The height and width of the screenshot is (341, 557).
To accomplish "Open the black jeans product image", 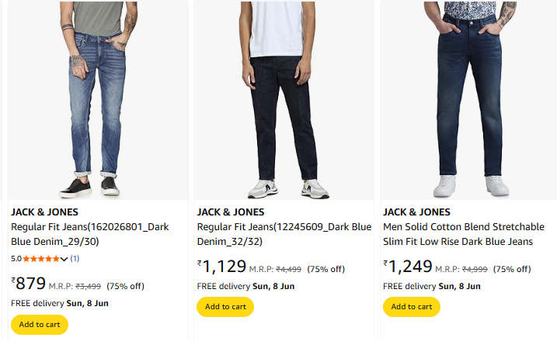I will click(284, 99).
